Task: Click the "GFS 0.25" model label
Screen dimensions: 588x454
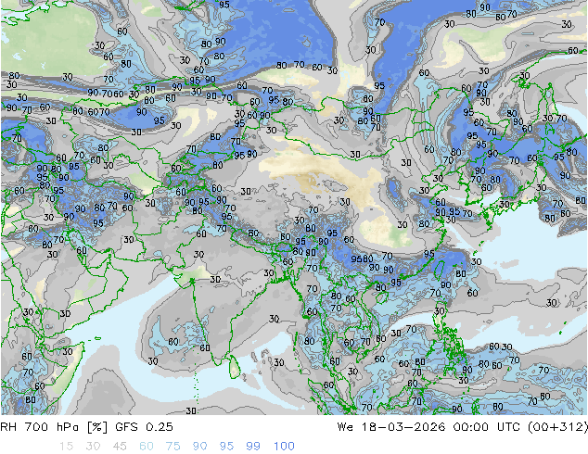Action: [144, 427]
